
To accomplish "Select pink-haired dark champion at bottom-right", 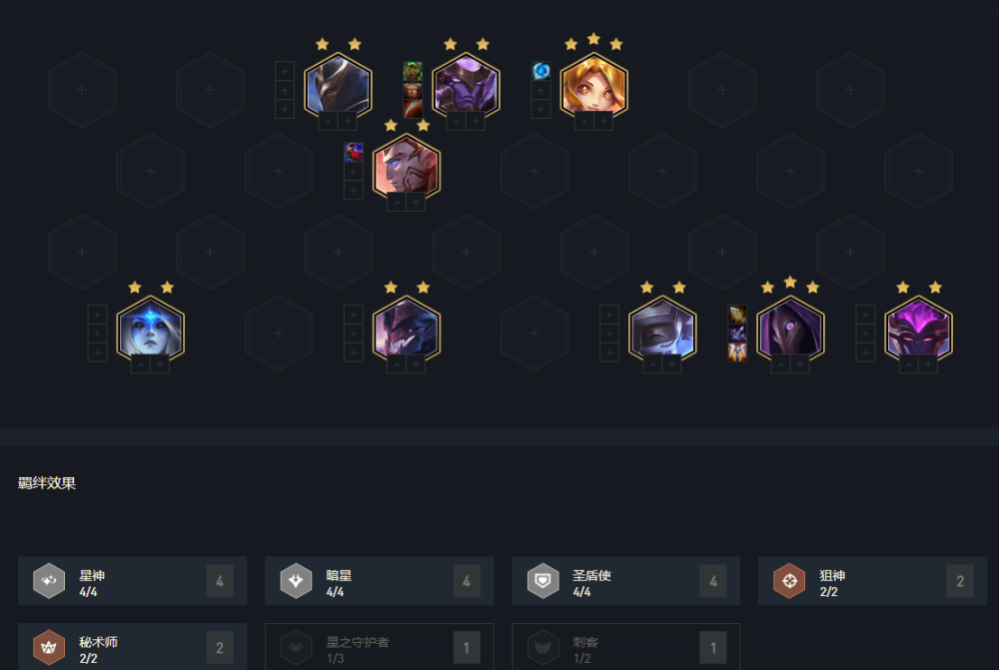I will coord(919,330).
